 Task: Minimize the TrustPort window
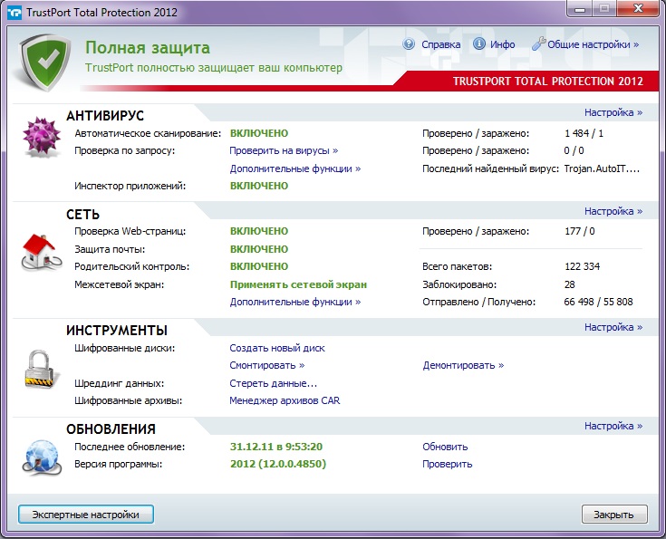coord(580,8)
